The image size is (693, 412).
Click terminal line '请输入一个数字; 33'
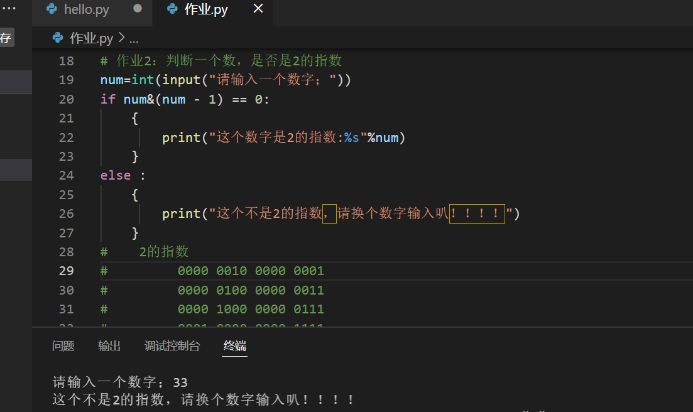[x=120, y=382]
